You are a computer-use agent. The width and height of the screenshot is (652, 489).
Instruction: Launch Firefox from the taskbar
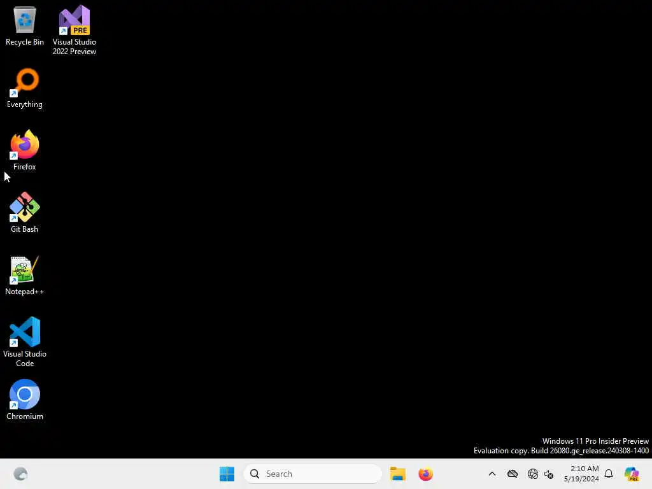click(425, 474)
